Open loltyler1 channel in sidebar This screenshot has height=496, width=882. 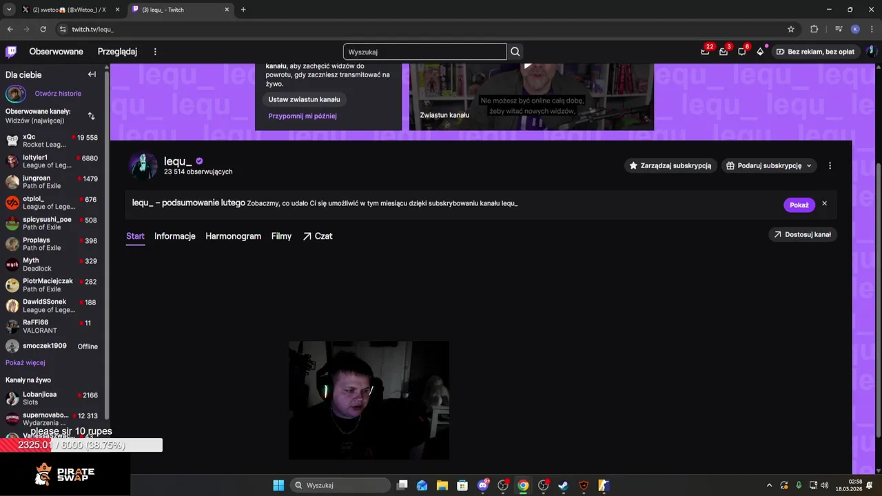(x=52, y=161)
